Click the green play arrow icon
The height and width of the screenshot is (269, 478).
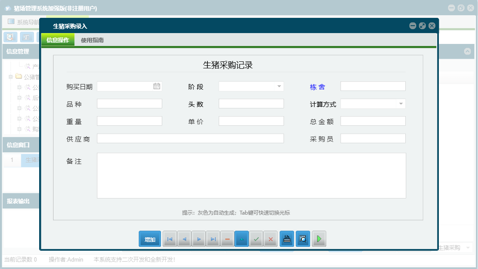(319, 239)
